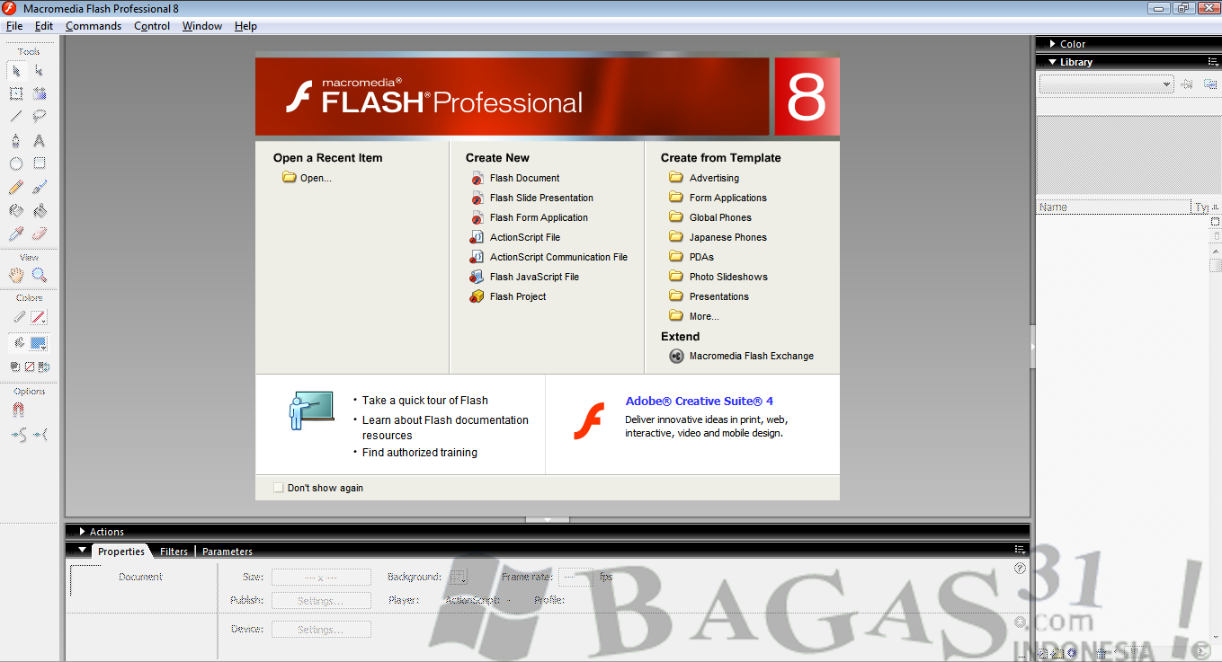Select the Gradient Transform tool

point(40,93)
